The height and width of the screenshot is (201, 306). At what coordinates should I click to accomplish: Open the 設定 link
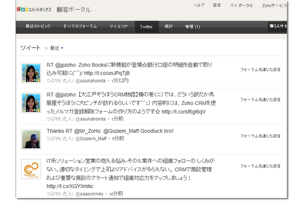click(x=217, y=6)
